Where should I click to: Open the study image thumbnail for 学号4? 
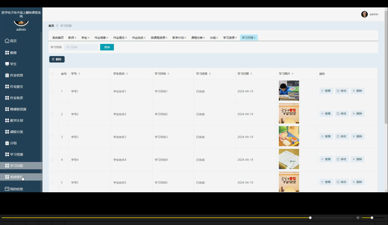[289, 159]
